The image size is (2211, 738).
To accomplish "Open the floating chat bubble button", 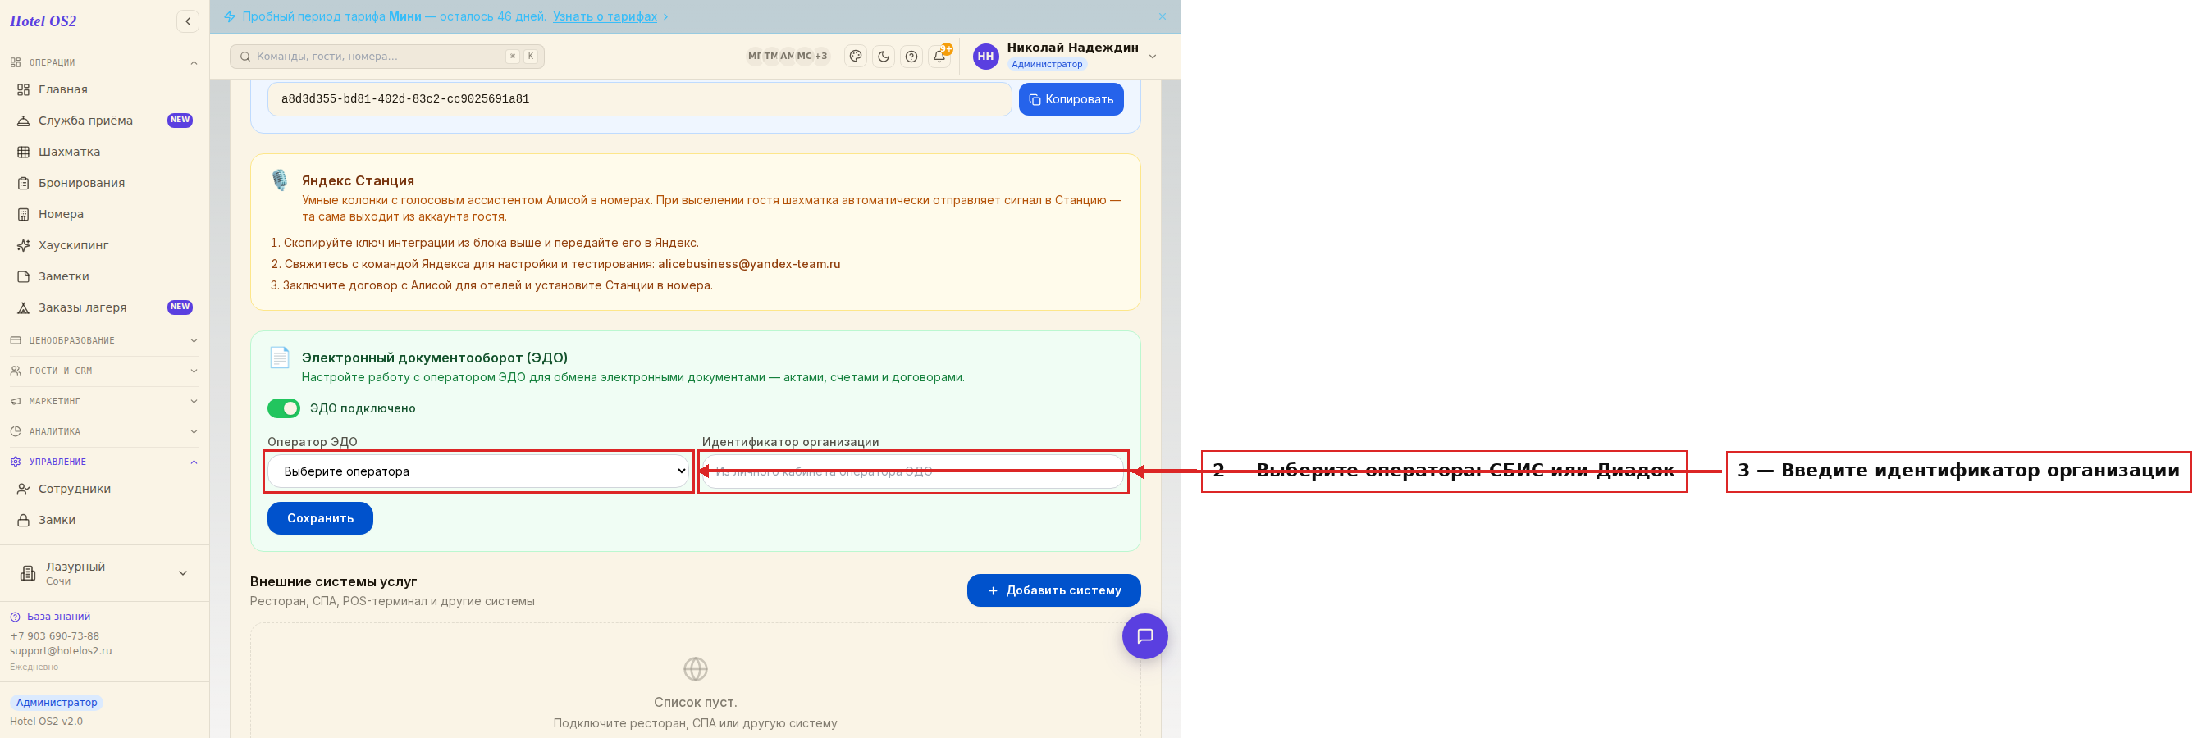I will (x=1145, y=635).
